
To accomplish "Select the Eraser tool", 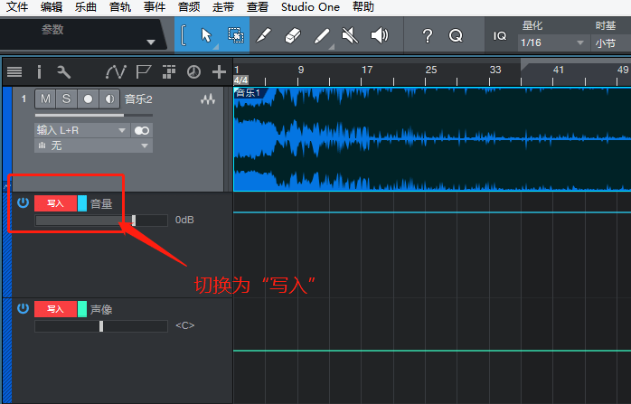I will 292,36.
